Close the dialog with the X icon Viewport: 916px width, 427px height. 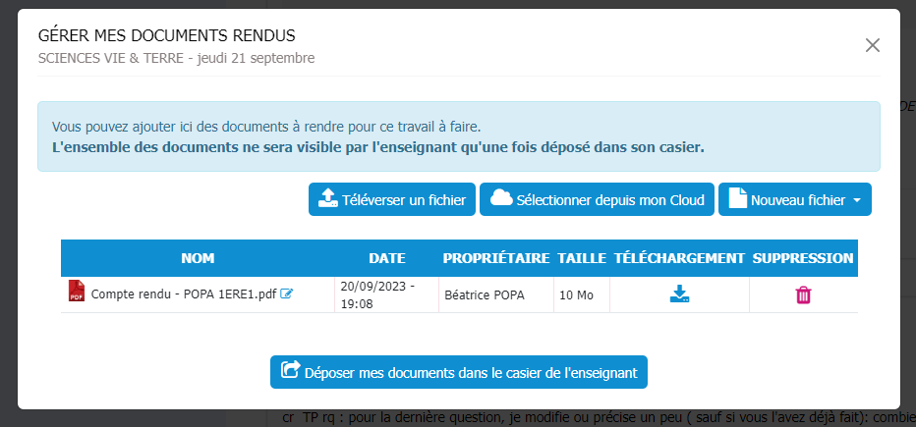[x=872, y=45]
